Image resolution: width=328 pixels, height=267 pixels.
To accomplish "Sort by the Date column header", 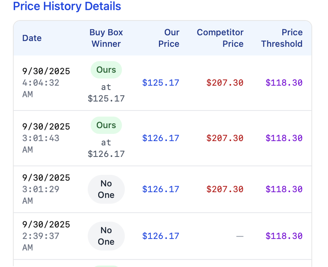I will pyautogui.click(x=32, y=38).
